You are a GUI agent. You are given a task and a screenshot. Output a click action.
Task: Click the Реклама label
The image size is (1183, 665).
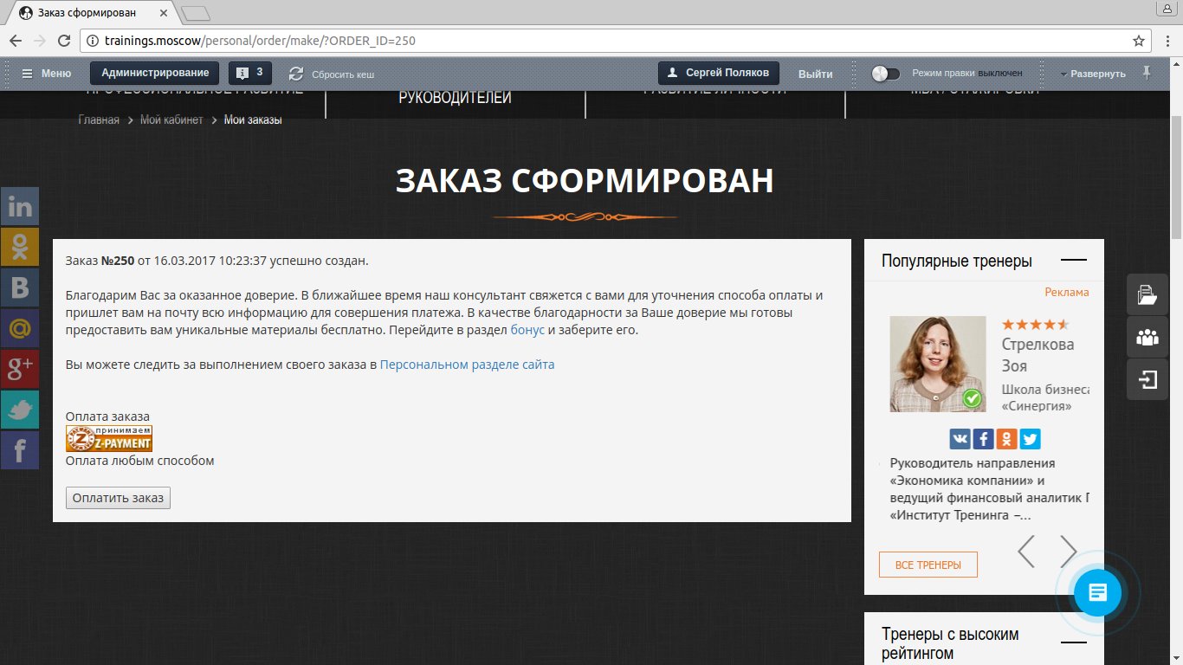click(x=1067, y=292)
